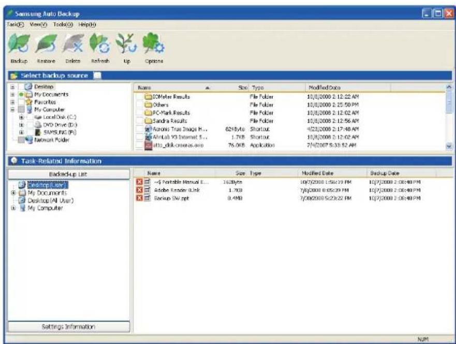Click the Others folder icon
456x344 pixels.
tap(149, 104)
